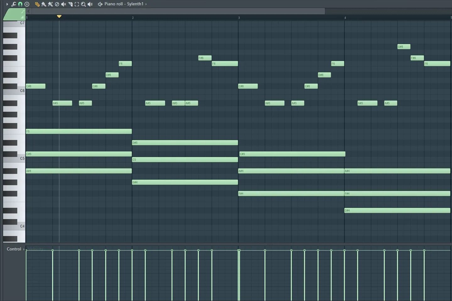The image size is (452, 301).
Task: Select the Slice tool
Action: (x=70, y=4)
